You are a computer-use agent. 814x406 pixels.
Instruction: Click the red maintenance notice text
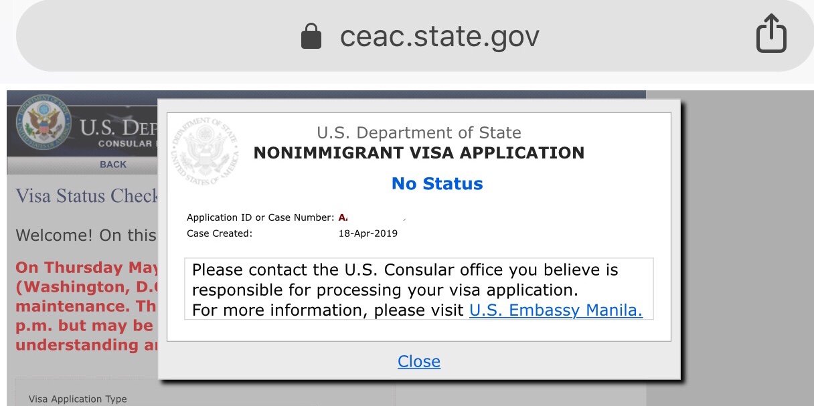87,306
